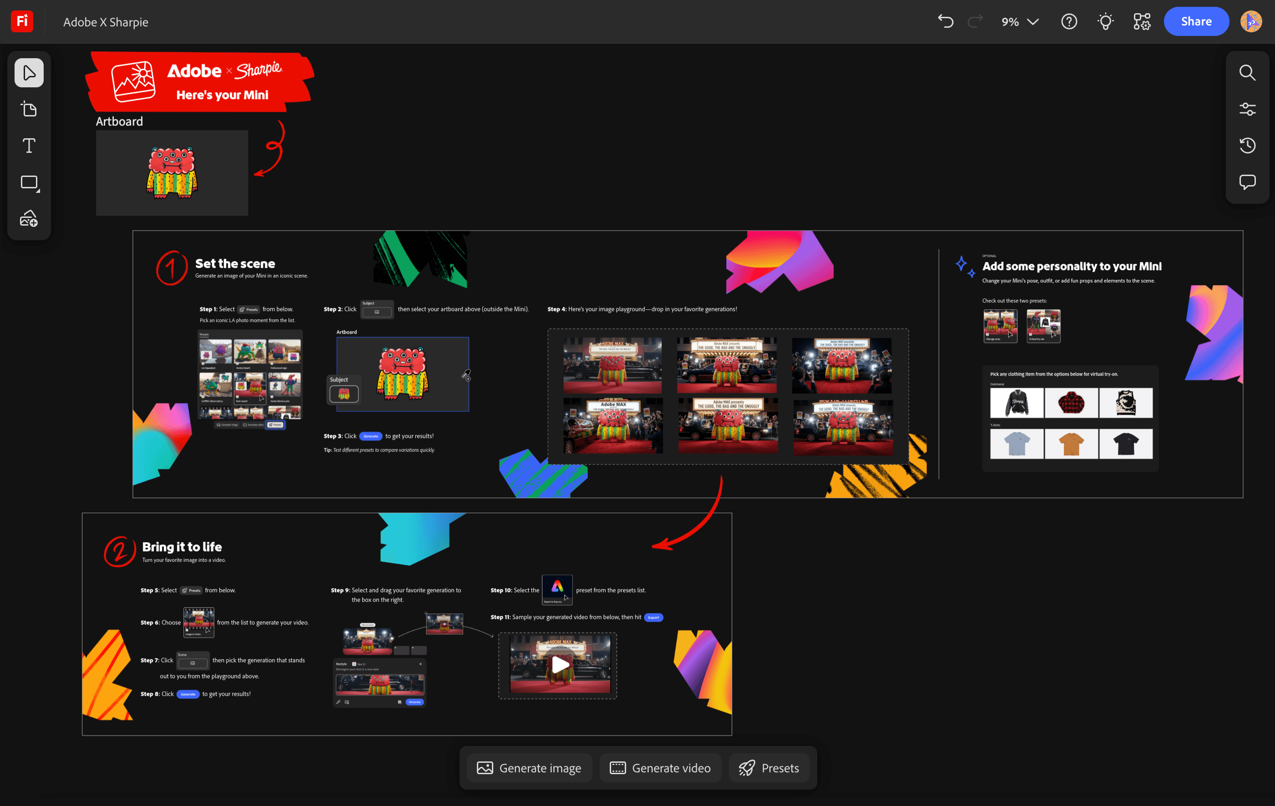Click the Share button

1195,22
